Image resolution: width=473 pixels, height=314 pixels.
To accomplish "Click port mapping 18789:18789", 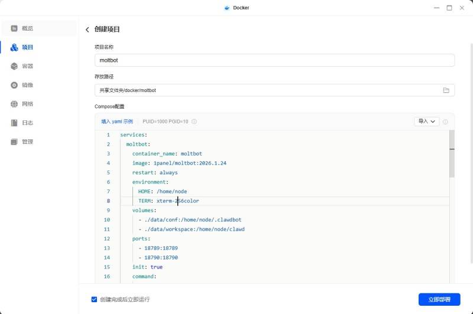I will click(158, 248).
